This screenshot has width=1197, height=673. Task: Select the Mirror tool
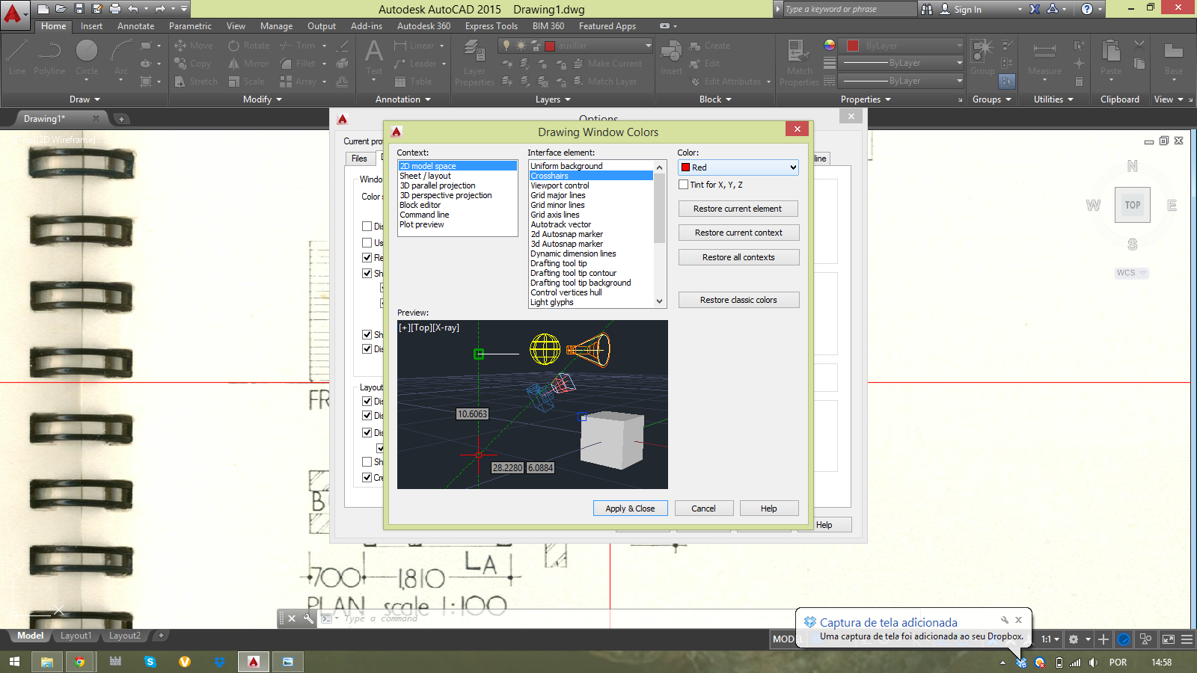point(249,64)
